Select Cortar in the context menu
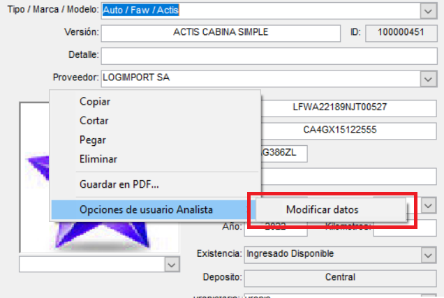444x298 pixels. point(94,121)
